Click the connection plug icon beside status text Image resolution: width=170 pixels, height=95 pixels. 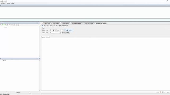coord(42,26)
